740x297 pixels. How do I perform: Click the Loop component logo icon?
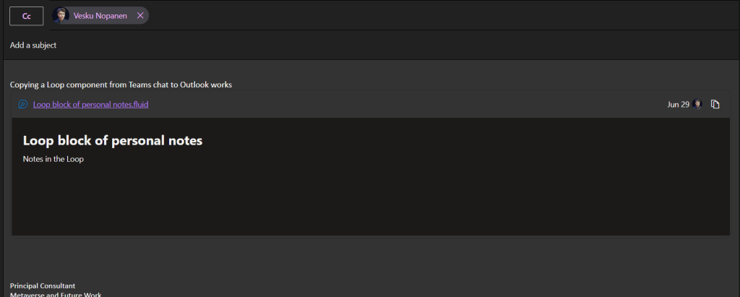coord(22,104)
